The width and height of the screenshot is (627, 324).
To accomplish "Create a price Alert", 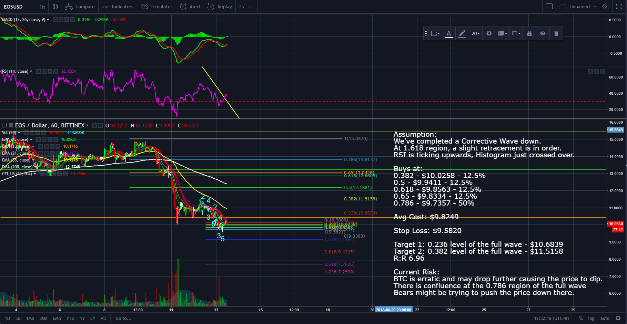I will click(x=190, y=7).
